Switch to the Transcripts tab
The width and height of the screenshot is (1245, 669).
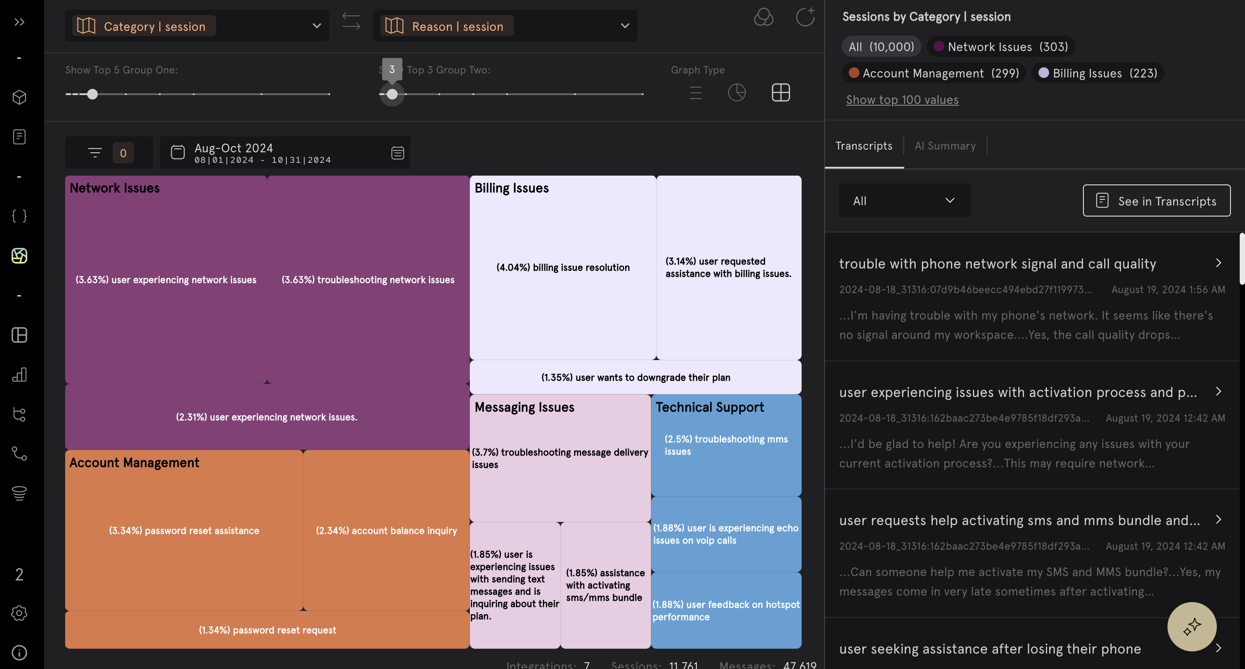(864, 145)
